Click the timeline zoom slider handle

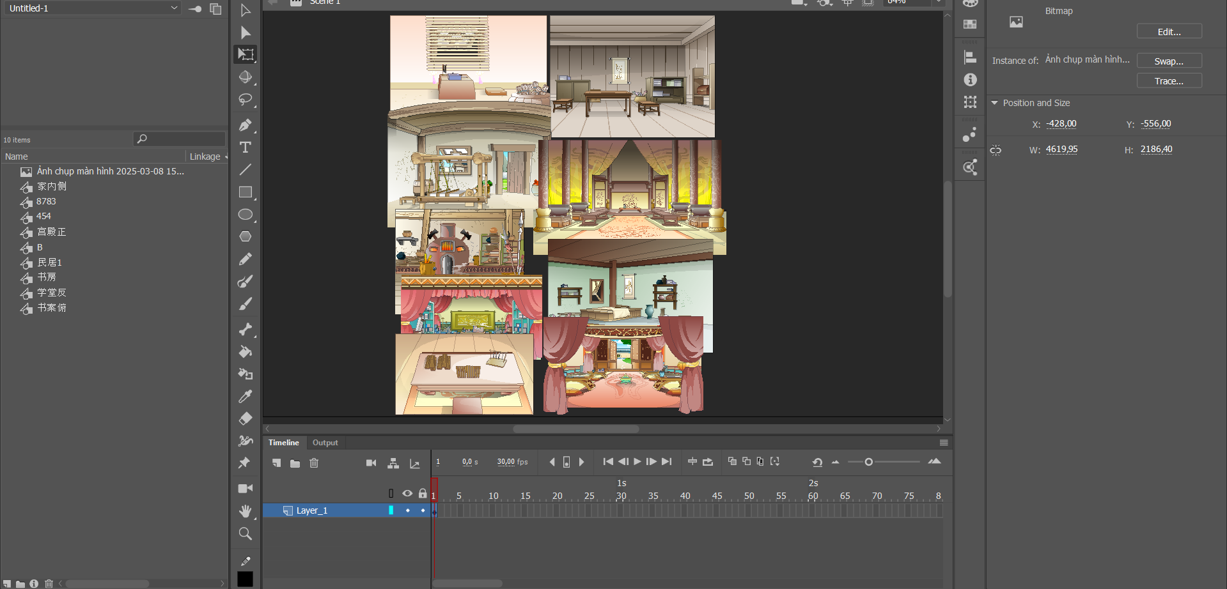click(x=868, y=462)
